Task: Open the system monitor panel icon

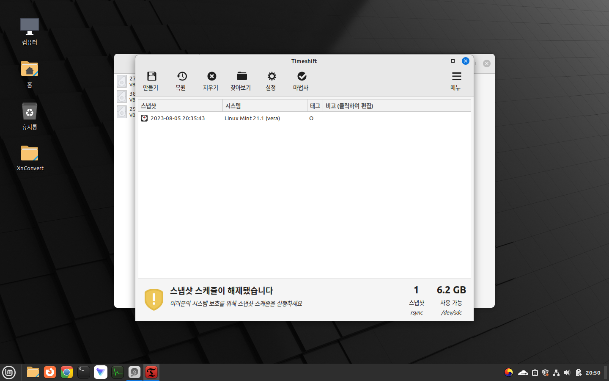Action: 118,373
